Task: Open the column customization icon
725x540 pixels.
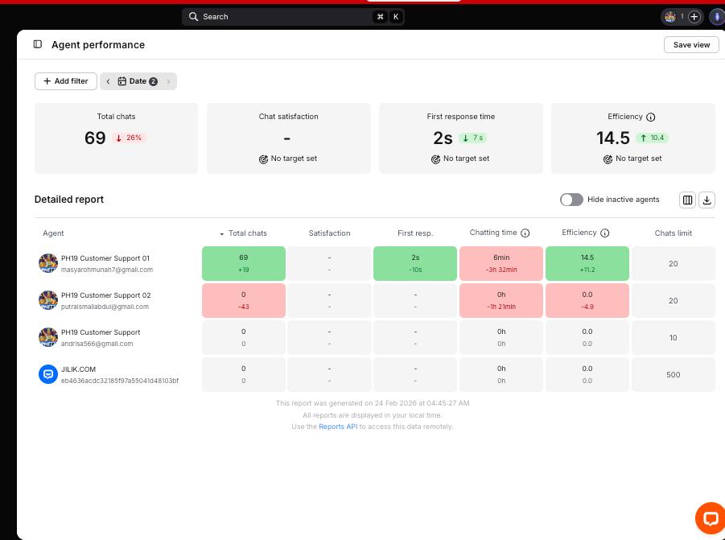Action: point(687,200)
